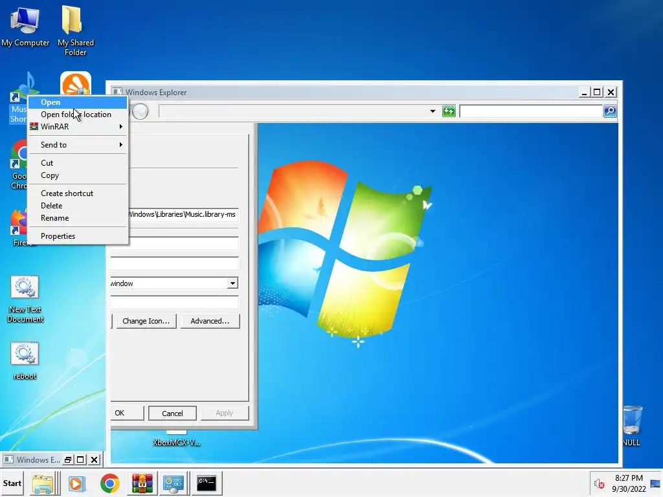Screen dimensions: 663x497
Task: Open the control panel taskbar icon
Action: [174, 483]
